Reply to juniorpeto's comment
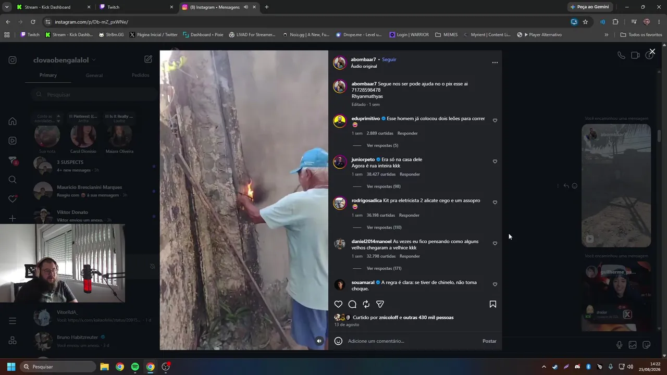Screen dimensions: 667x375 [x=410, y=174]
